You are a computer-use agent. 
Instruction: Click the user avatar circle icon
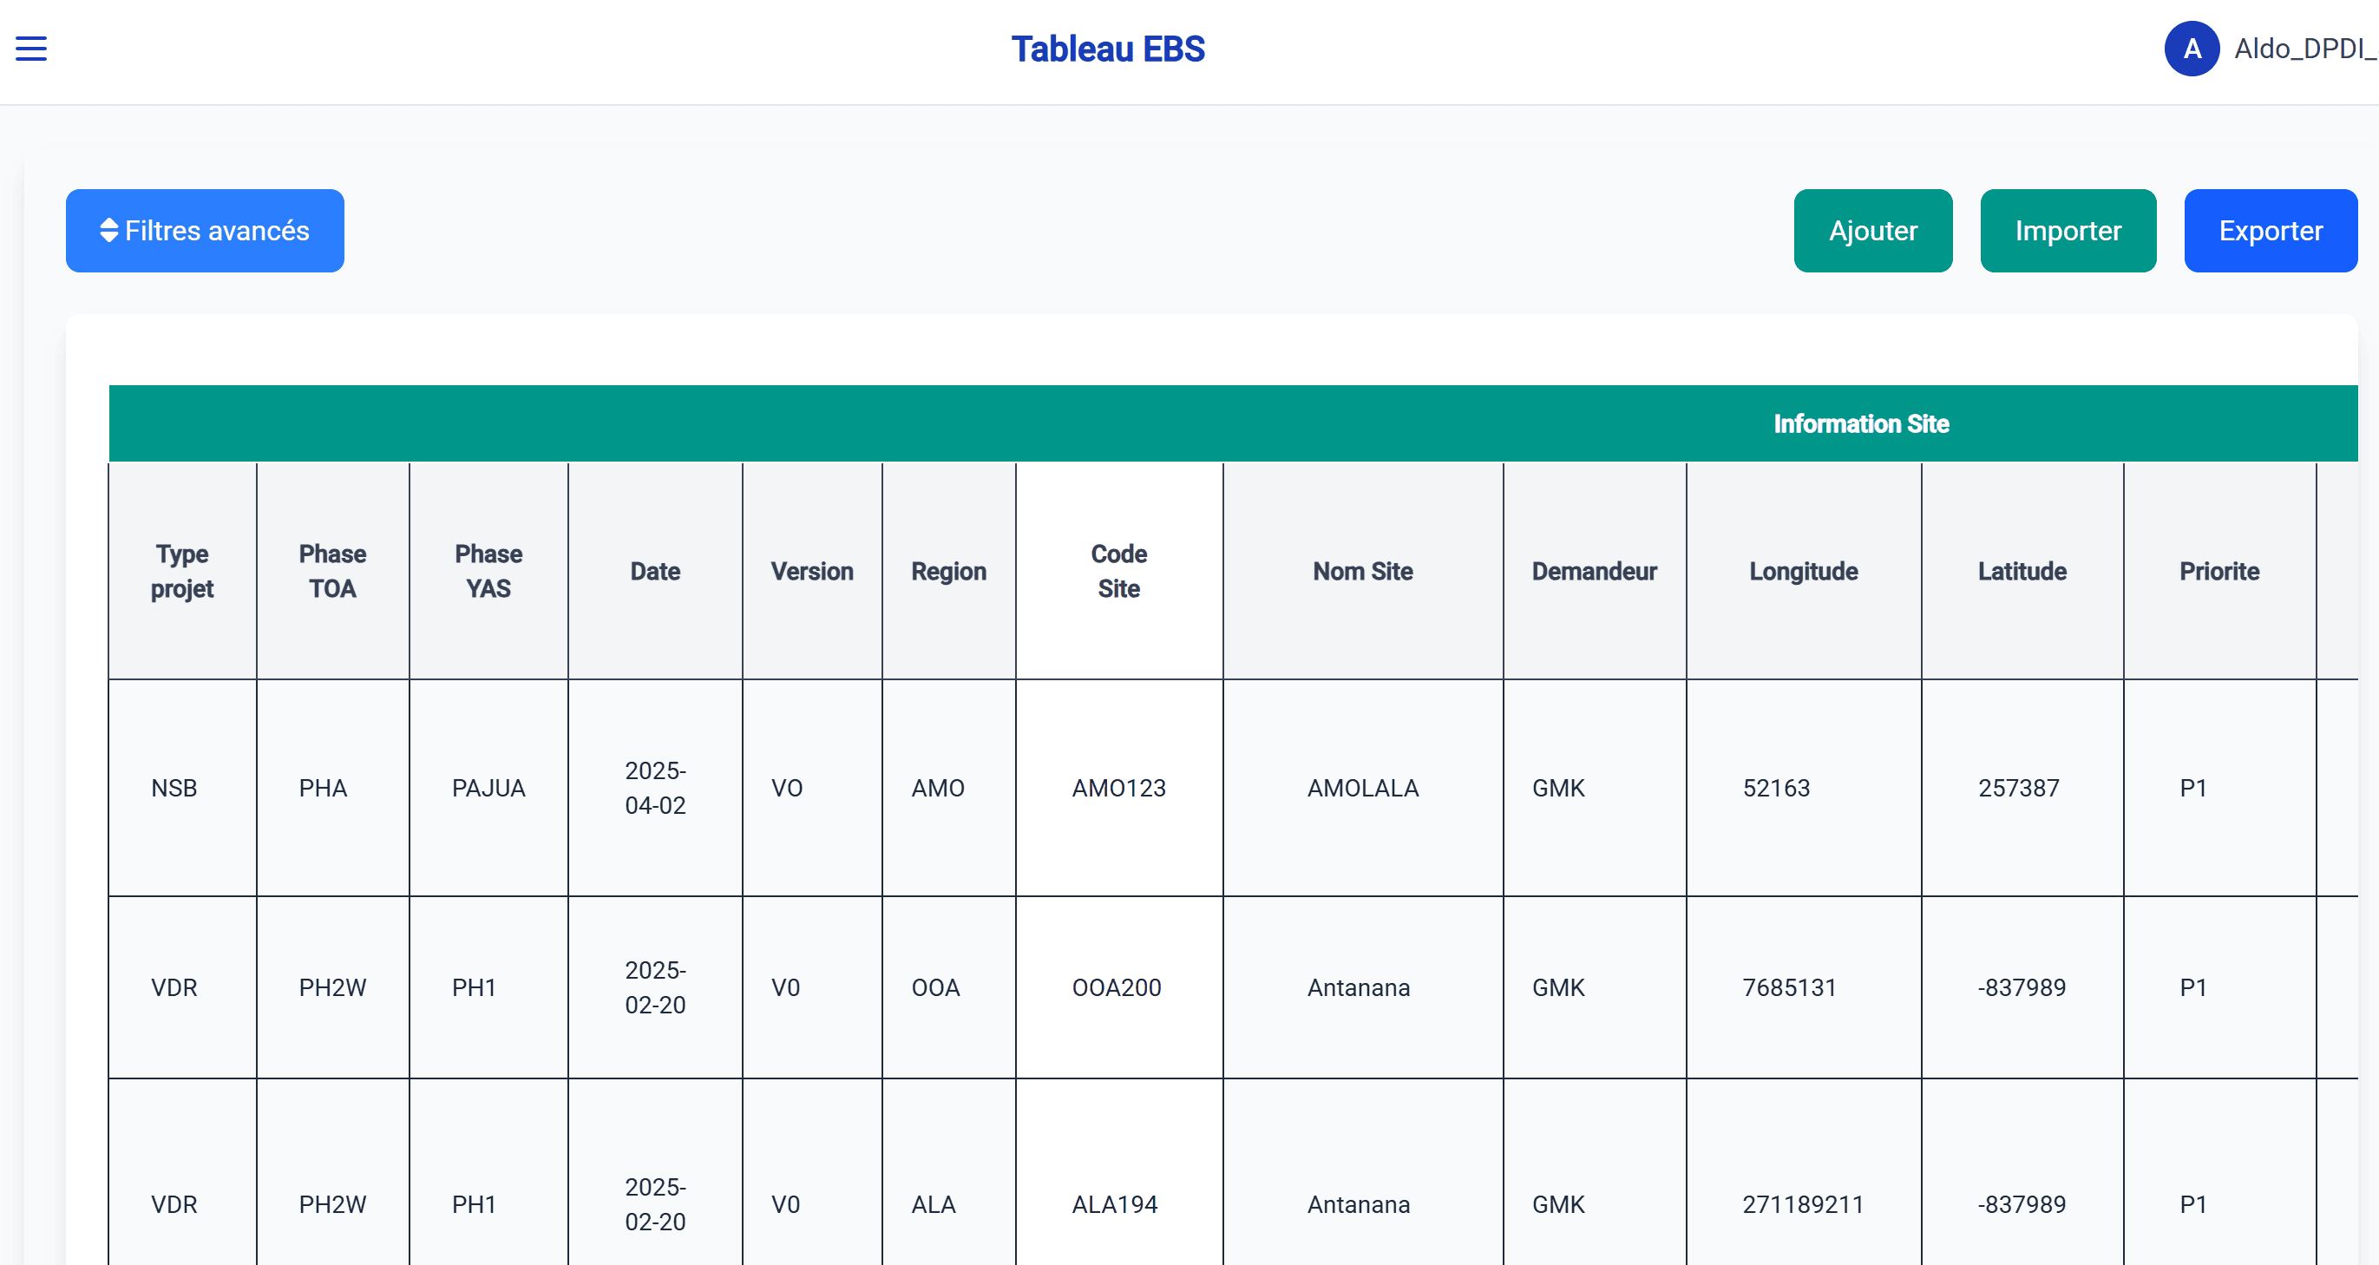click(2191, 49)
